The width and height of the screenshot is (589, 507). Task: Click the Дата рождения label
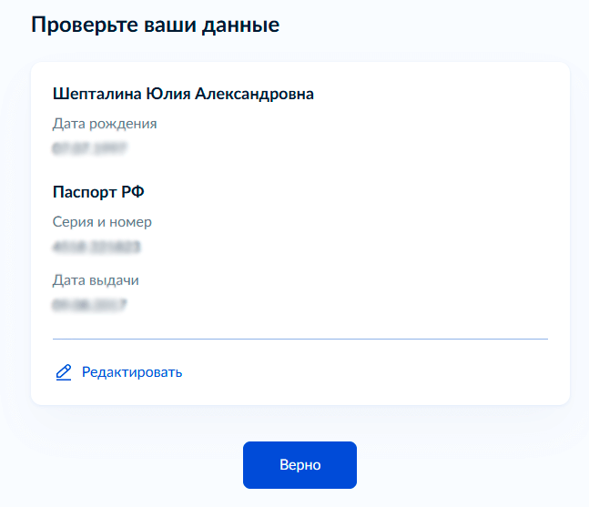click(105, 124)
